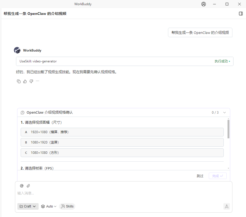Click the conversation title at top
Image resolution: width=246 pixels, height=217 pixels.
pos(35,14)
